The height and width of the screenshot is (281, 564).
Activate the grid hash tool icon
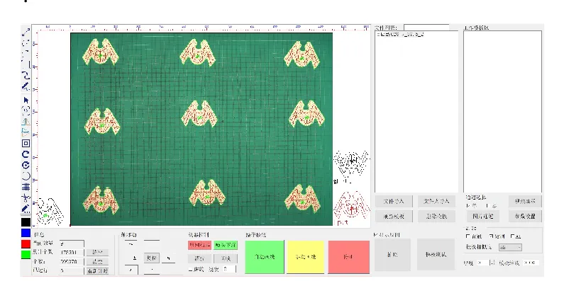pyautogui.click(x=26, y=187)
